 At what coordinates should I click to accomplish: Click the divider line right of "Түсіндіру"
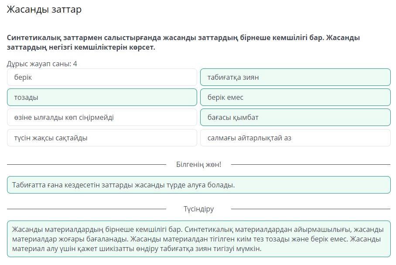coord(311,209)
